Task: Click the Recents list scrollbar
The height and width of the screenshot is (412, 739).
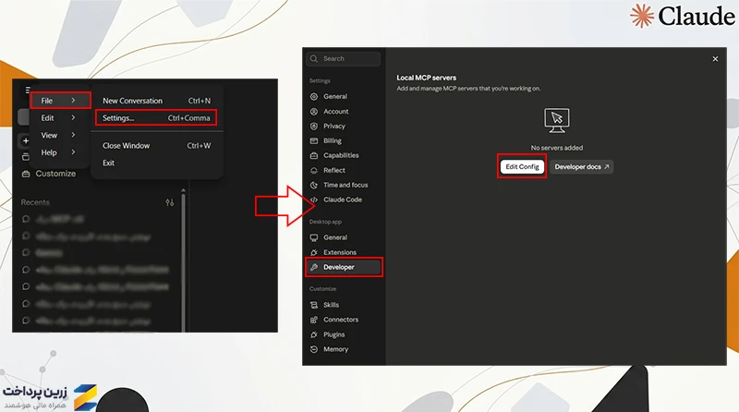Action: (183, 261)
